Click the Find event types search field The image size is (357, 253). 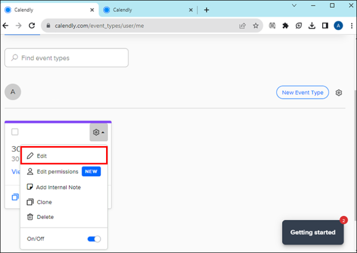66,58
